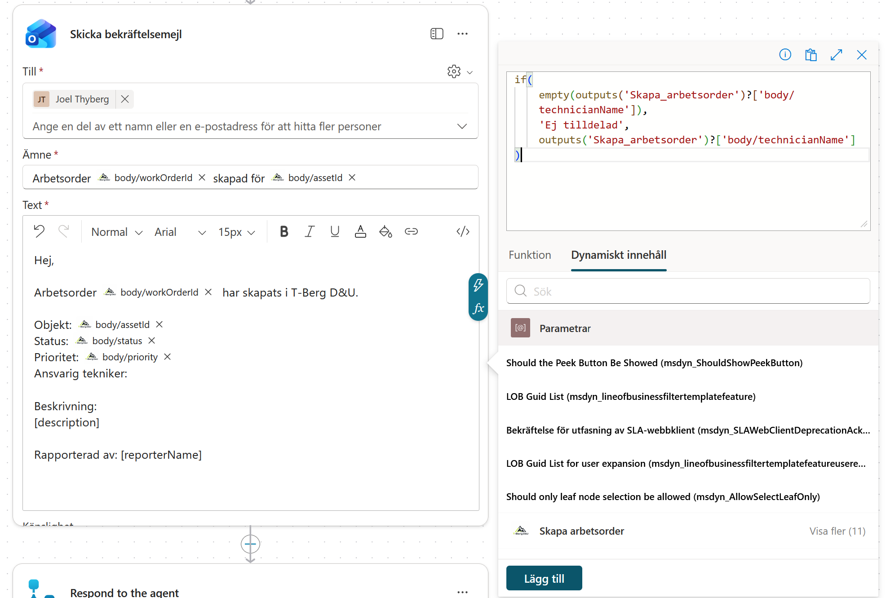Toggle the side panel view icon on the email card
The height and width of the screenshot is (598, 886).
(437, 34)
